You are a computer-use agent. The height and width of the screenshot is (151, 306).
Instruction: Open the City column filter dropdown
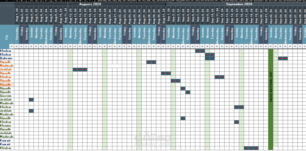pyautogui.click(x=12, y=46)
